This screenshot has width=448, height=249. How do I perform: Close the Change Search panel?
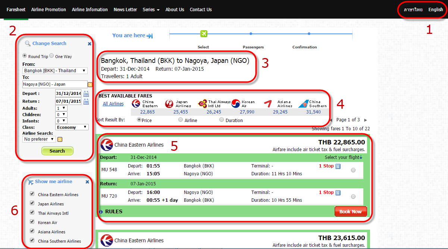point(90,44)
